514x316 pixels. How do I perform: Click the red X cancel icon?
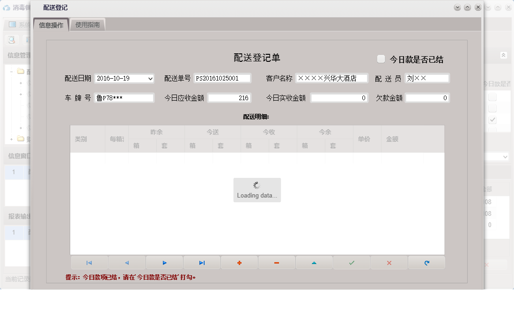(x=389, y=262)
